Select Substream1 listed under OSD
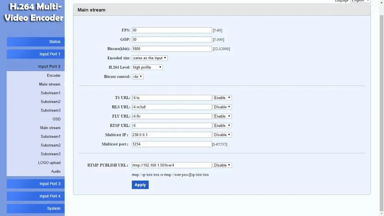The width and height of the screenshot is (384, 216). (x=50, y=136)
